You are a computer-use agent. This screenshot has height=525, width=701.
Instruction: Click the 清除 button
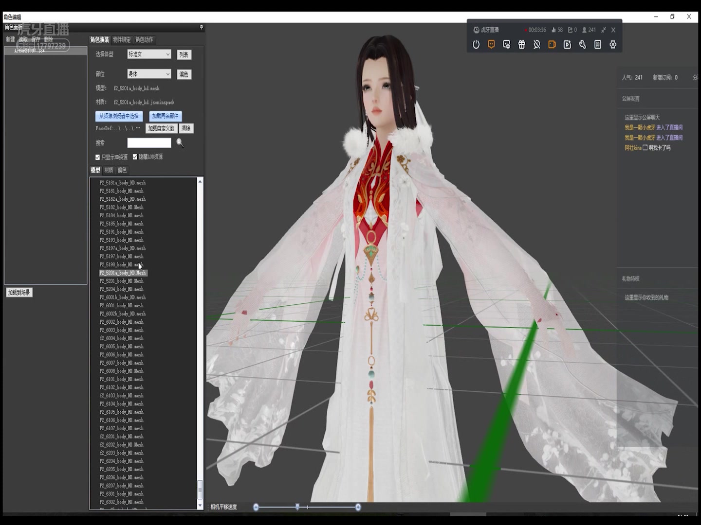[186, 128]
